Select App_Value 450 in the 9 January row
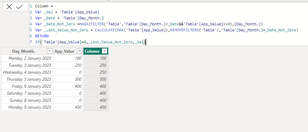 (68, 107)
